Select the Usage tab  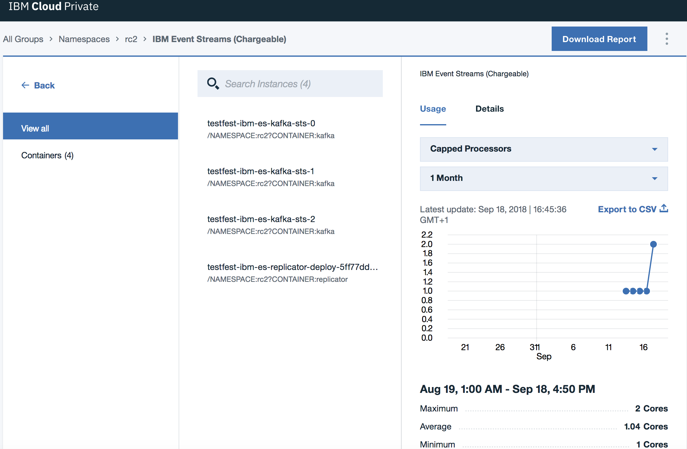pos(433,109)
